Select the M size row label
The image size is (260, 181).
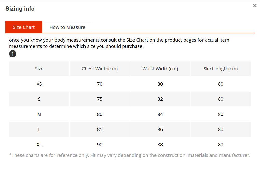pos(39,114)
